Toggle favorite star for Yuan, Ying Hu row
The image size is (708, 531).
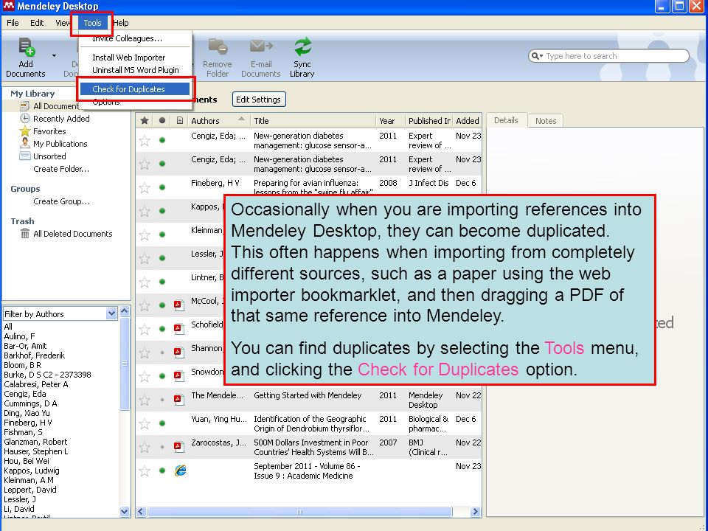tap(145, 423)
